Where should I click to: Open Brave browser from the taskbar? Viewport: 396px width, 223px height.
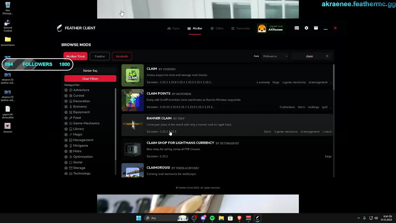(239, 218)
